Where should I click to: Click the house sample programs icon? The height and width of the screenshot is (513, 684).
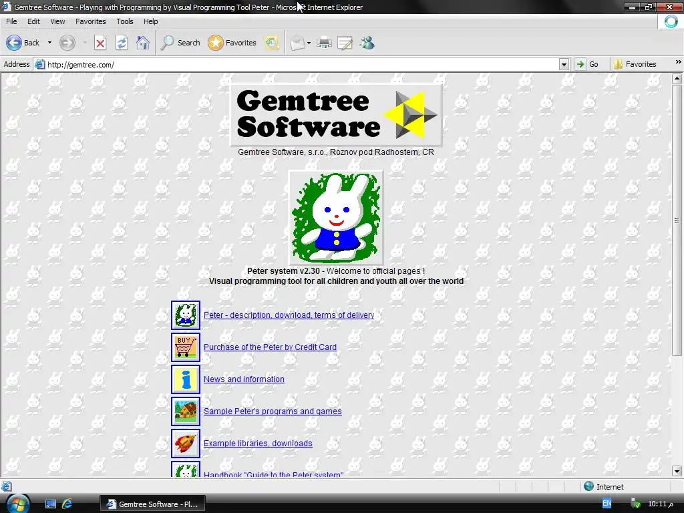pos(186,411)
